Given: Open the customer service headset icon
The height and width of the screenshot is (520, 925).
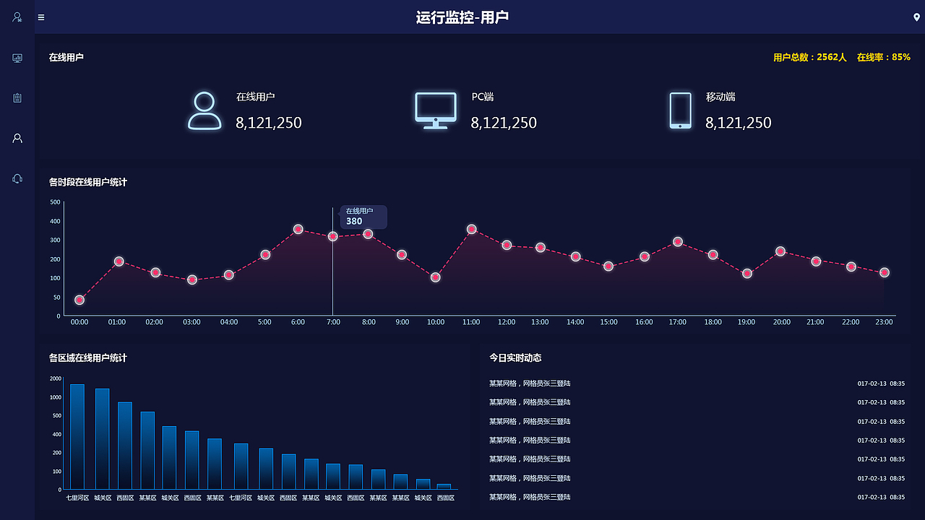Looking at the screenshot, I should (x=17, y=178).
